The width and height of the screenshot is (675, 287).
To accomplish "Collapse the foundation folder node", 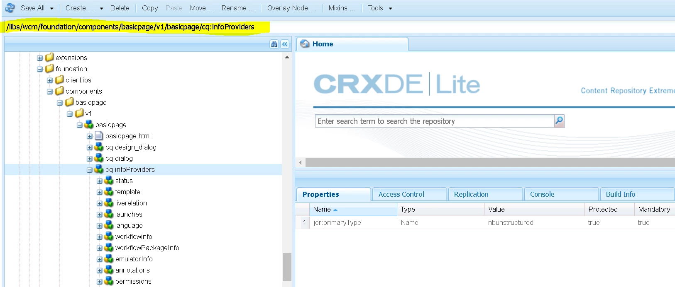I will [x=40, y=69].
